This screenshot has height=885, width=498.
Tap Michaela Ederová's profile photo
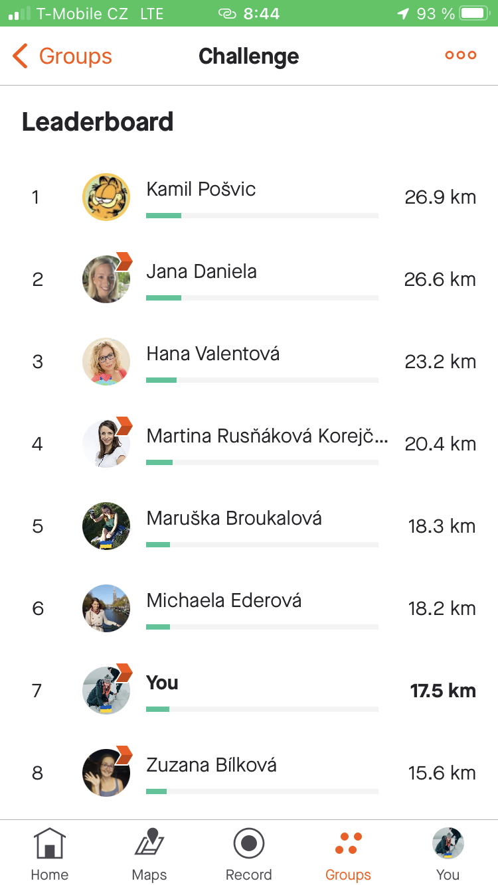tap(106, 608)
